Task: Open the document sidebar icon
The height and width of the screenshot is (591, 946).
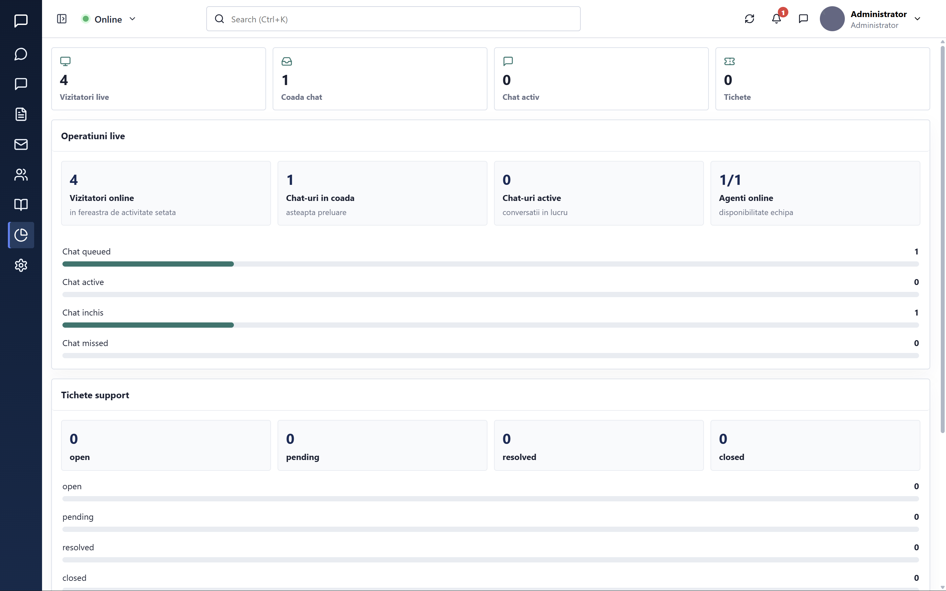Action: pyautogui.click(x=21, y=114)
